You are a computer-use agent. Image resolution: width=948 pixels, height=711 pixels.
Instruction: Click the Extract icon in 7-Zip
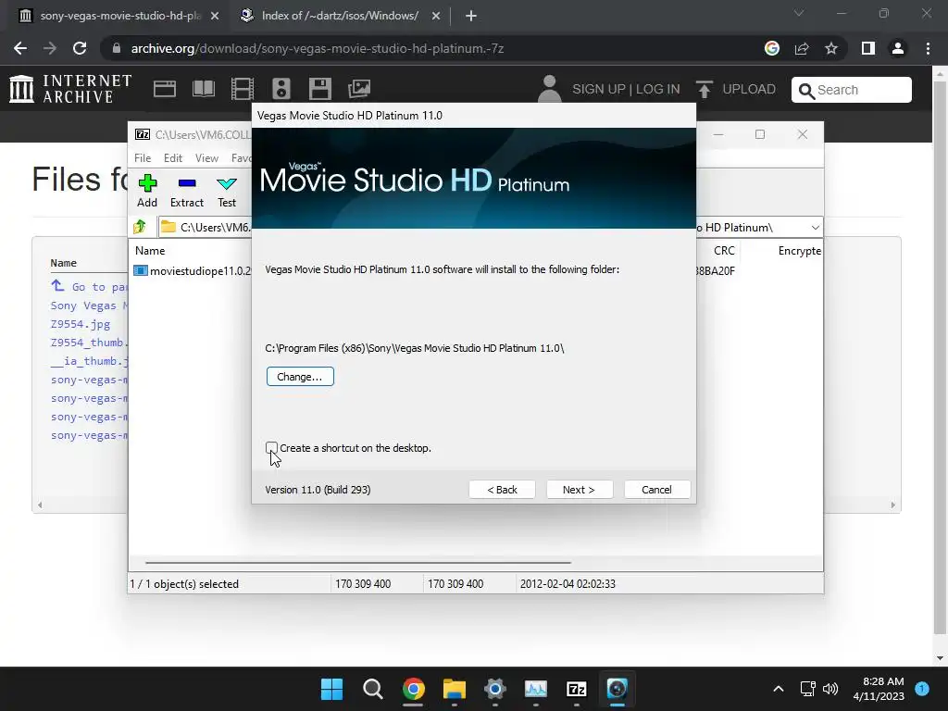pyautogui.click(x=187, y=191)
